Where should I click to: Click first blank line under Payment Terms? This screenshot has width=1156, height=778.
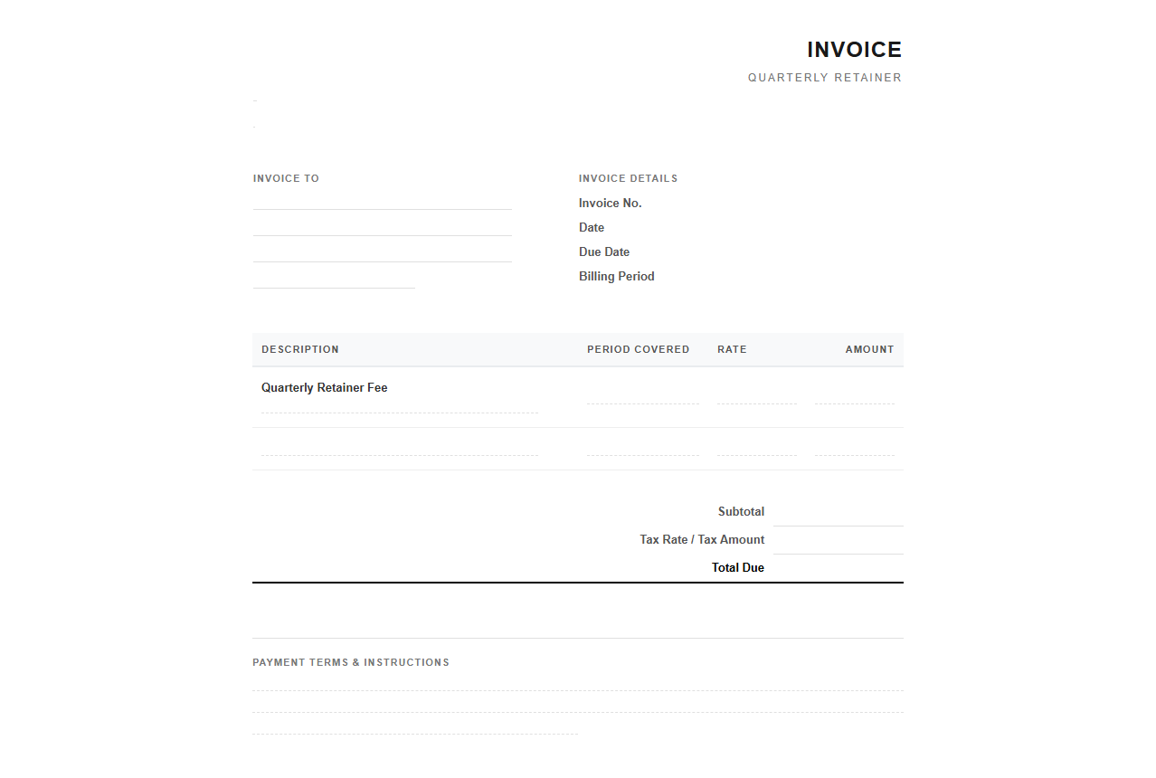[578, 682]
